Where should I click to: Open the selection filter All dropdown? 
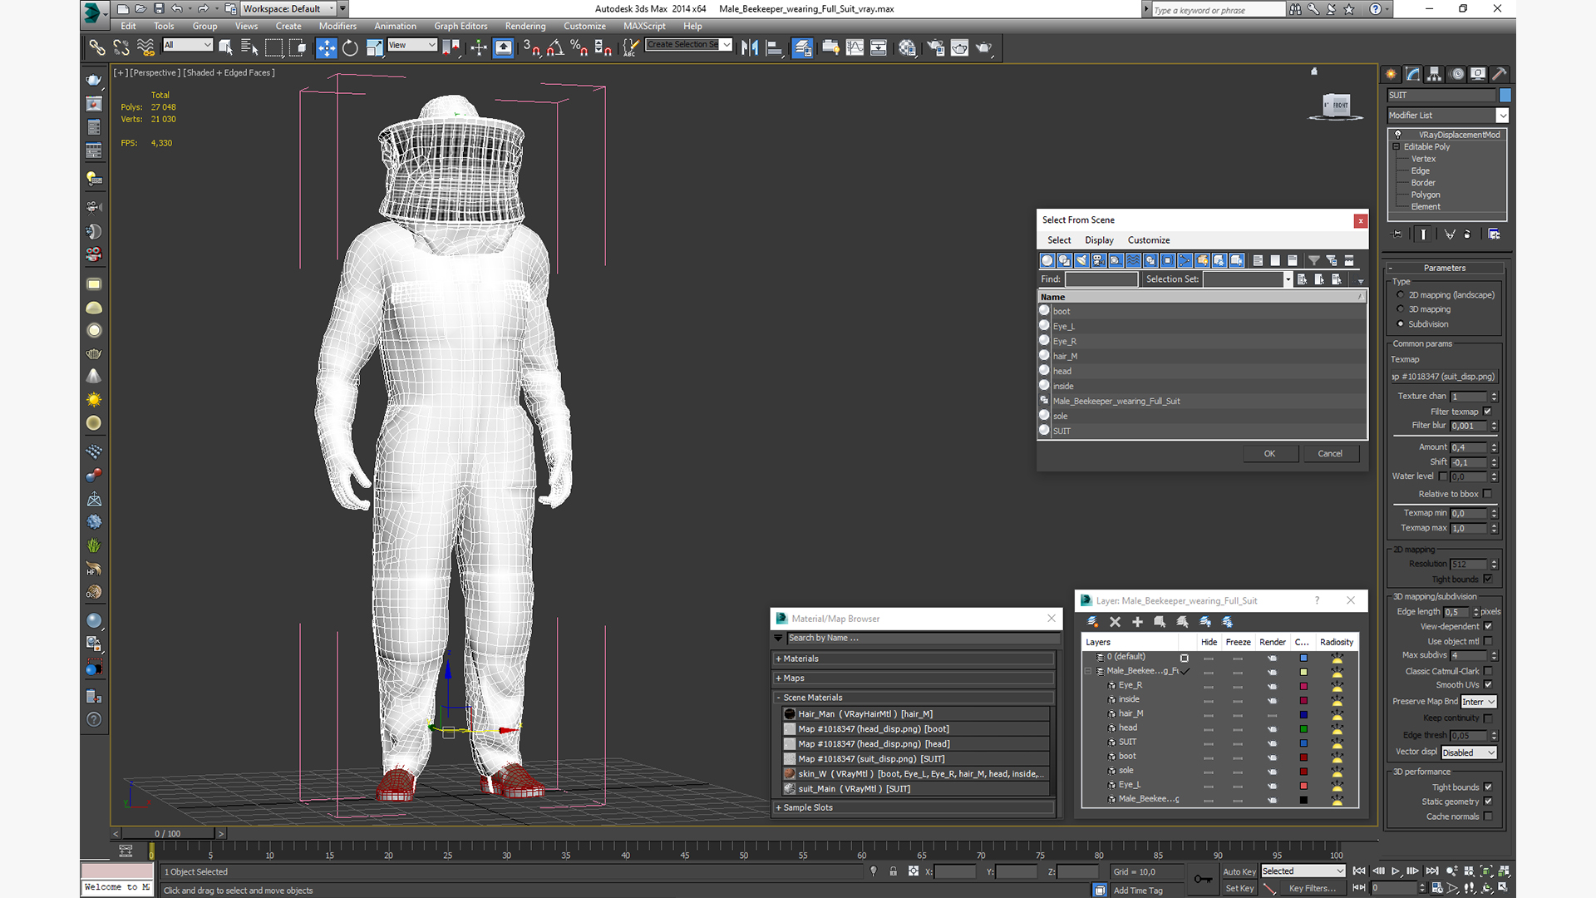[188, 45]
